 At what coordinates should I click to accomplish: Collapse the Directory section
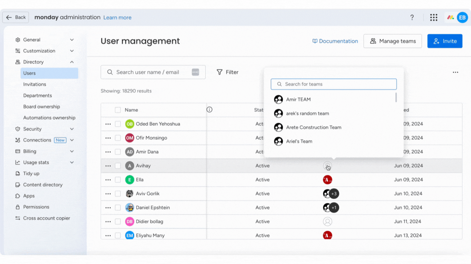[x=72, y=62]
